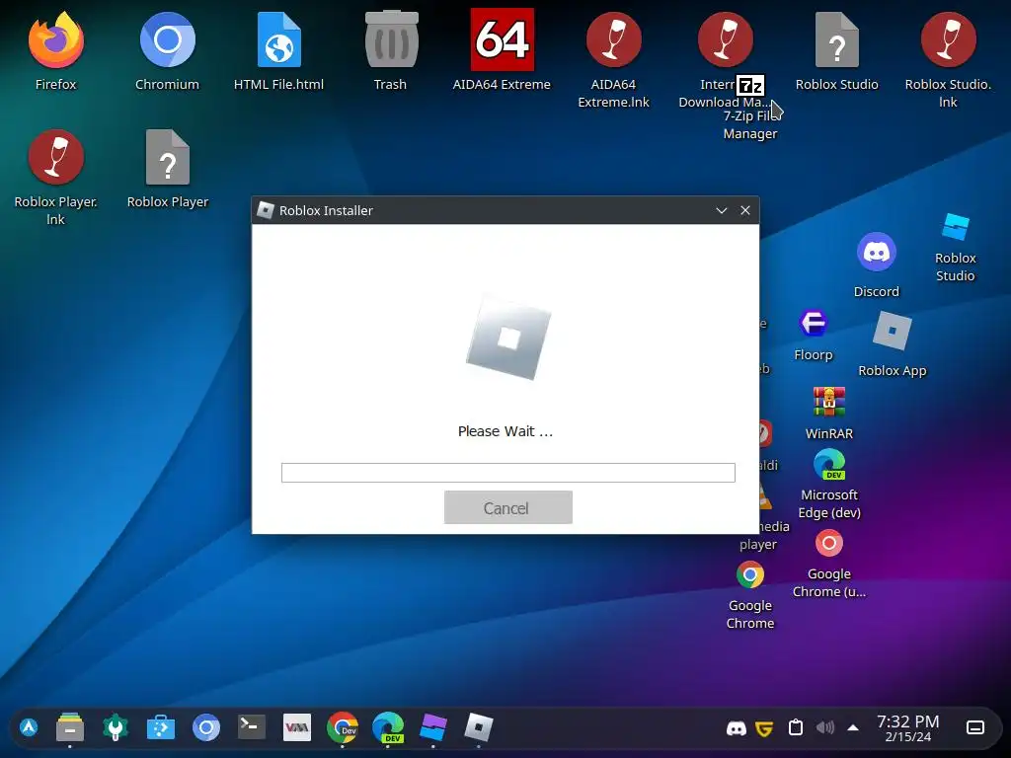The width and height of the screenshot is (1011, 758).
Task: Open the Firefox desktop icon
Action: pos(55,39)
